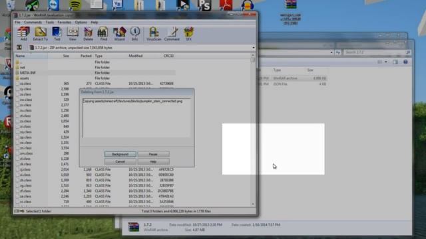The width and height of the screenshot is (426, 239).
Task: Click the up-one-level icon beside address bar
Action: [x=19, y=47]
